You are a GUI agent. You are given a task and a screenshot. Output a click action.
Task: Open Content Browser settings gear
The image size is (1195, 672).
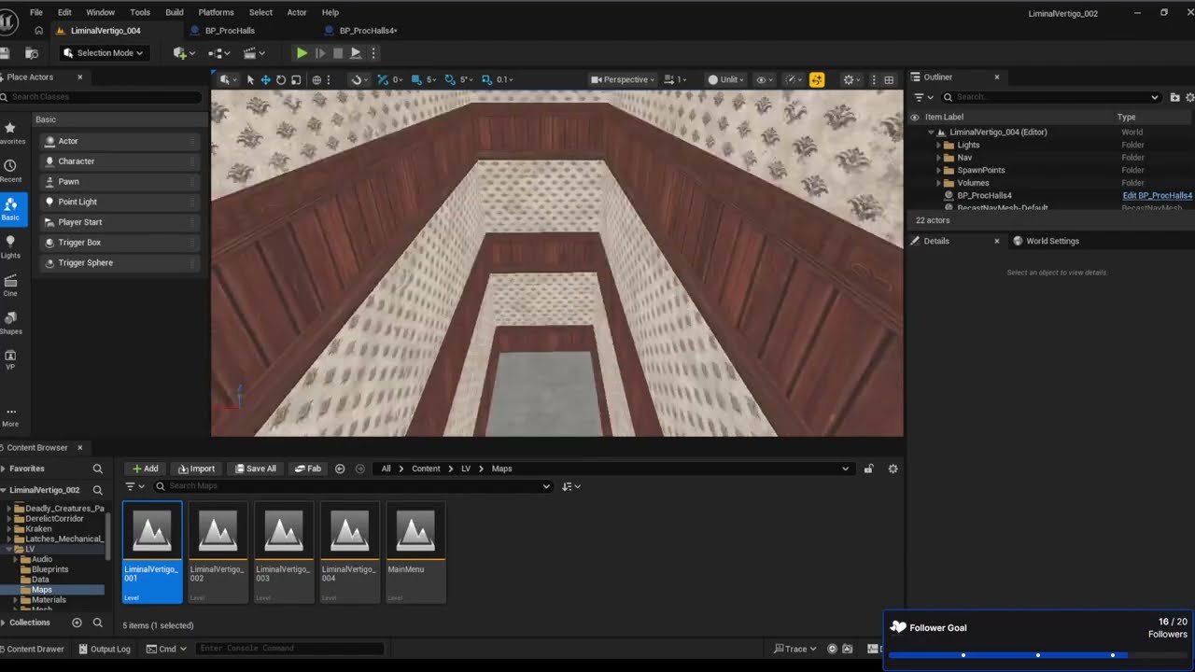[893, 469]
